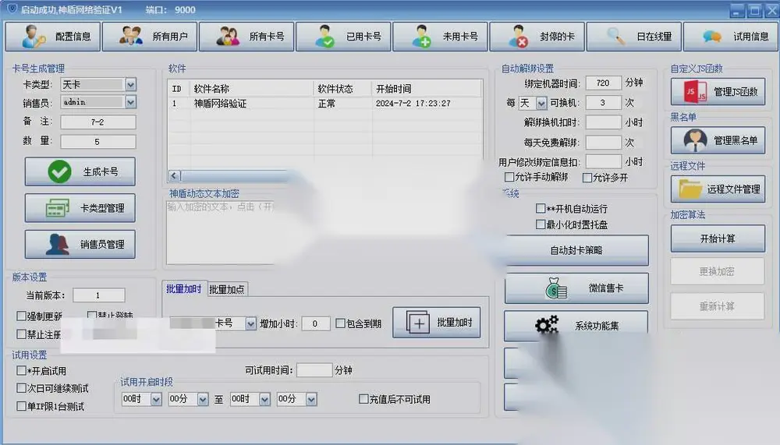This screenshot has width=780, height=445.
Task: Click 解绑换机扣时 hours field
Action: pos(604,122)
